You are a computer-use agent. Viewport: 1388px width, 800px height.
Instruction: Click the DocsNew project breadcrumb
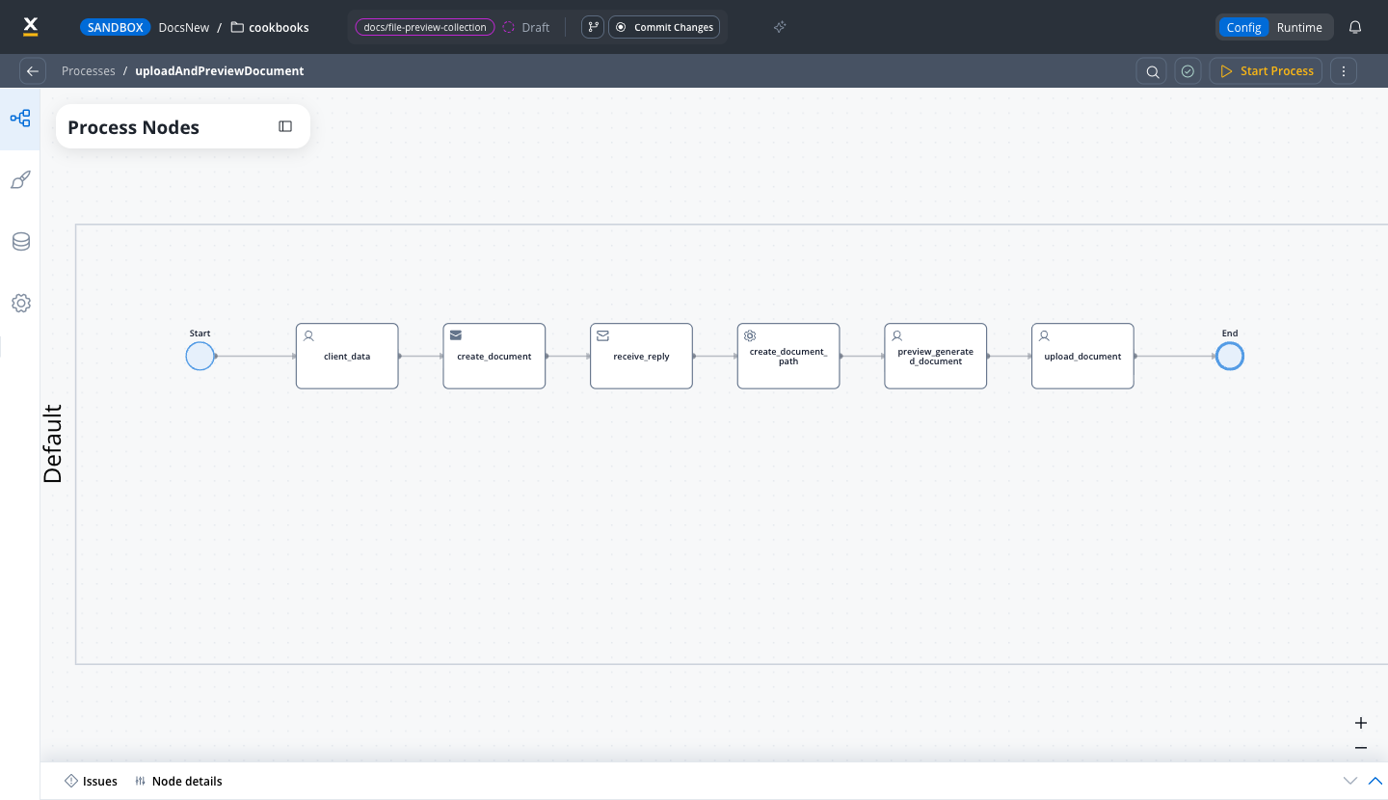pyautogui.click(x=184, y=27)
